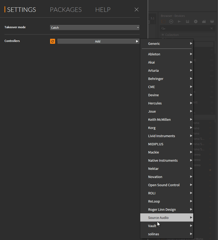
Task: Expand the Devine submenu
Action: click(x=167, y=95)
